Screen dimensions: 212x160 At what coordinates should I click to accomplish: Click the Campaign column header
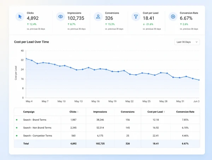[x=29, y=112]
